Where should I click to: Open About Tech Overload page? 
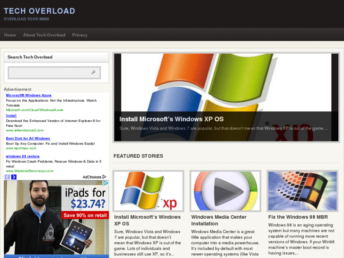pyautogui.click(x=44, y=35)
